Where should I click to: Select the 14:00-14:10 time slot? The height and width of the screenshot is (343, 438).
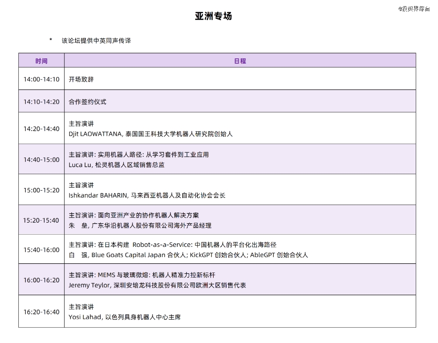click(41, 78)
